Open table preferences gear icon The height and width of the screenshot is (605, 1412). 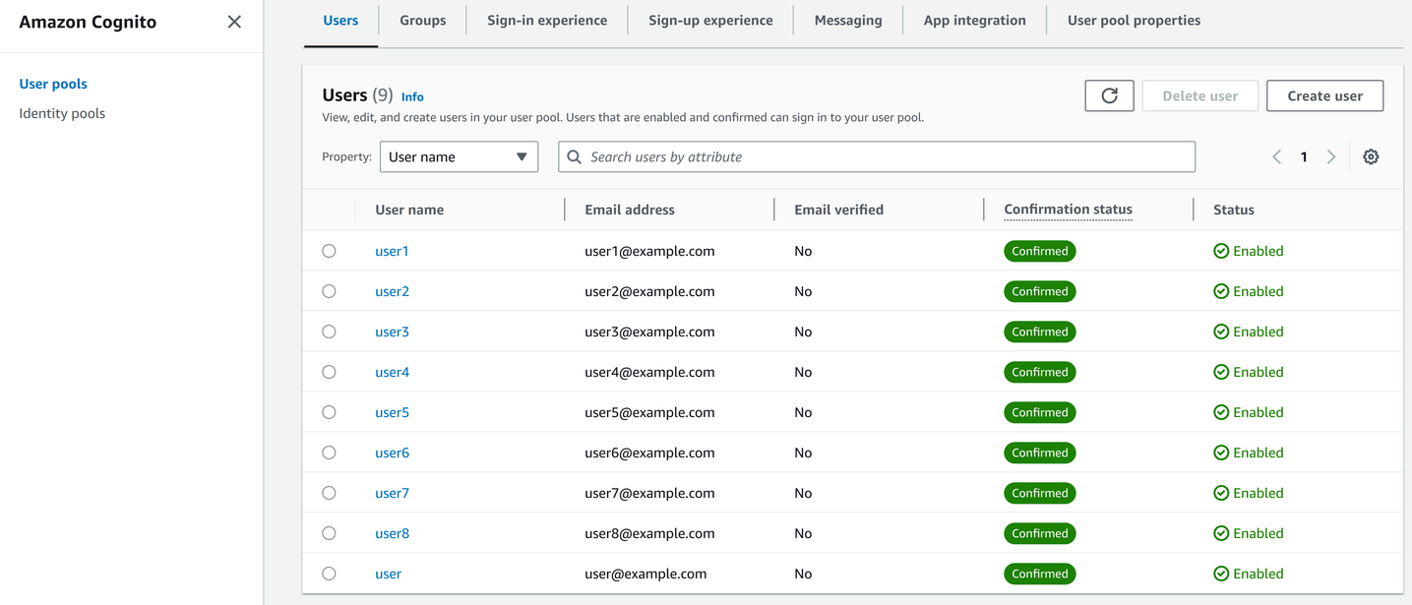pos(1371,156)
